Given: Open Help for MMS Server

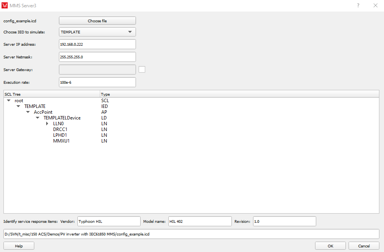Looking at the screenshot, I should (19, 246).
